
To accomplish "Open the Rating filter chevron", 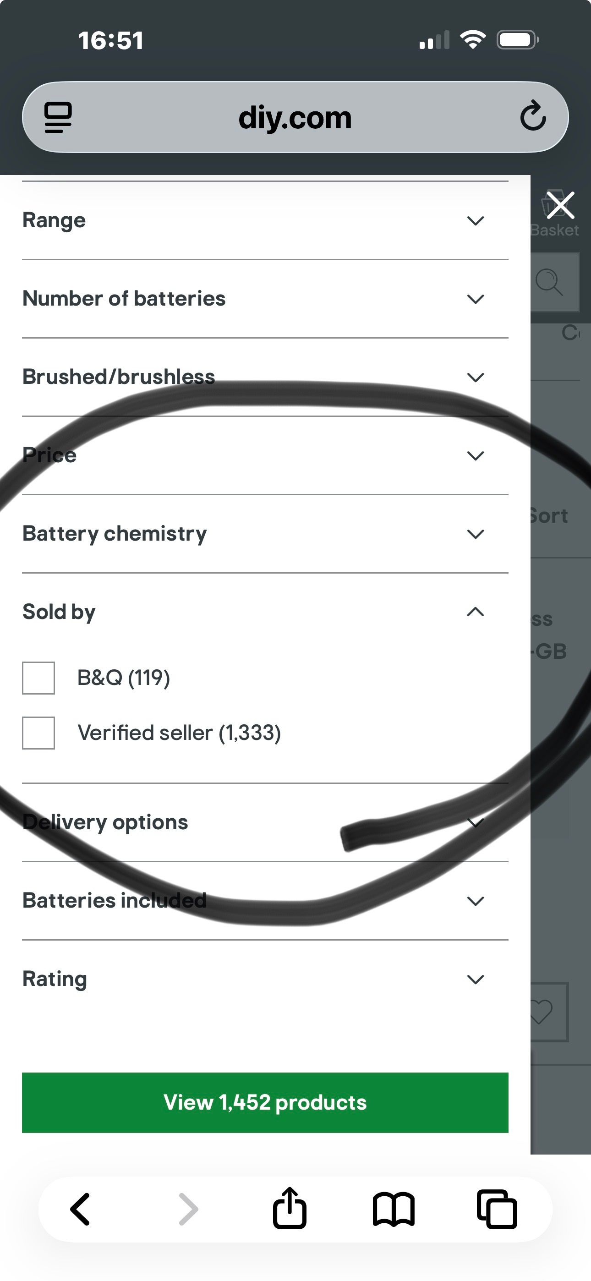I will pyautogui.click(x=476, y=979).
